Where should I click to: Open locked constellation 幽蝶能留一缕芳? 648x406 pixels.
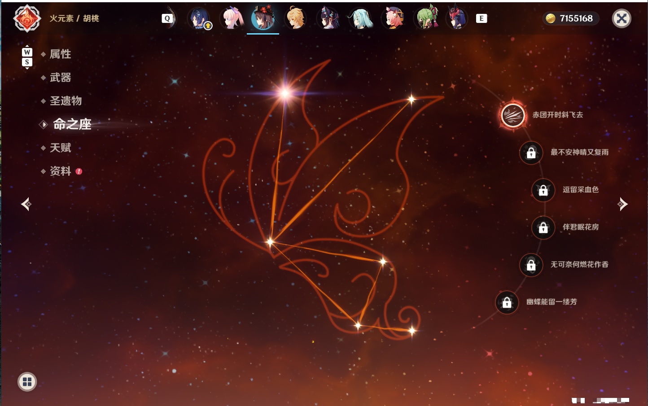coord(507,302)
